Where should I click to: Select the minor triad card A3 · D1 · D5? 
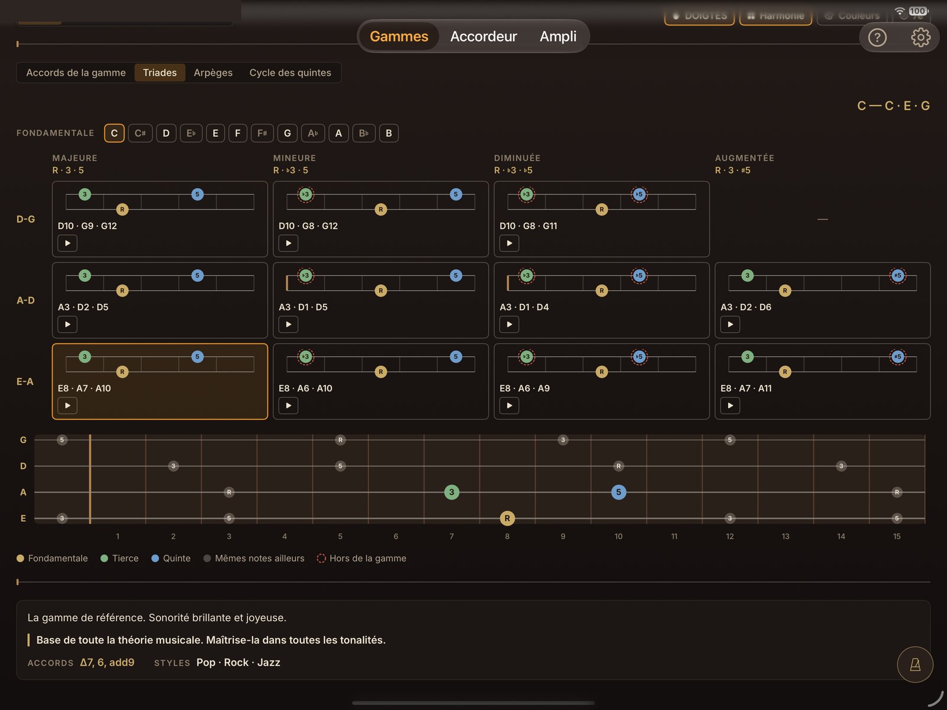pyautogui.click(x=381, y=300)
